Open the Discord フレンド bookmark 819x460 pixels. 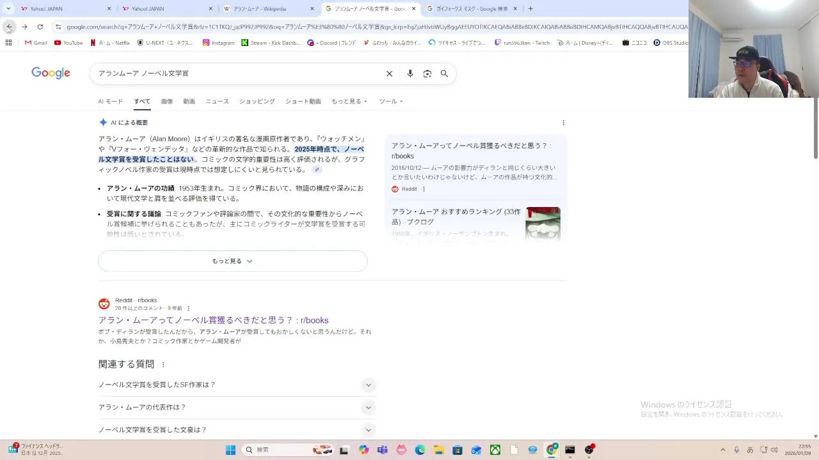[x=331, y=43]
